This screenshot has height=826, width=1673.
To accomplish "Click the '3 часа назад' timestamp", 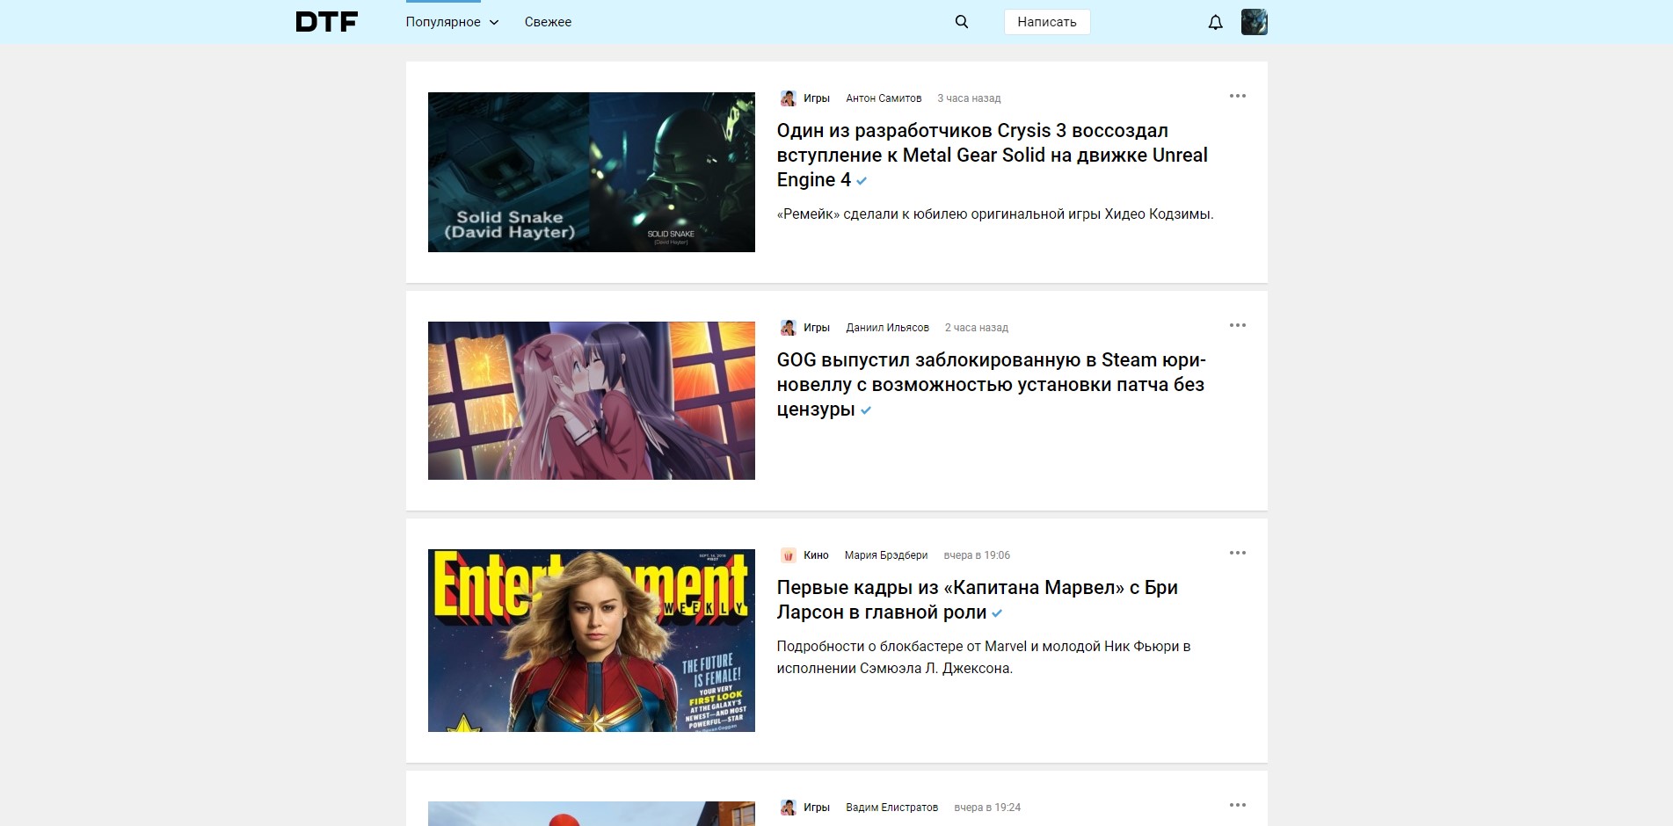I will pyautogui.click(x=969, y=98).
